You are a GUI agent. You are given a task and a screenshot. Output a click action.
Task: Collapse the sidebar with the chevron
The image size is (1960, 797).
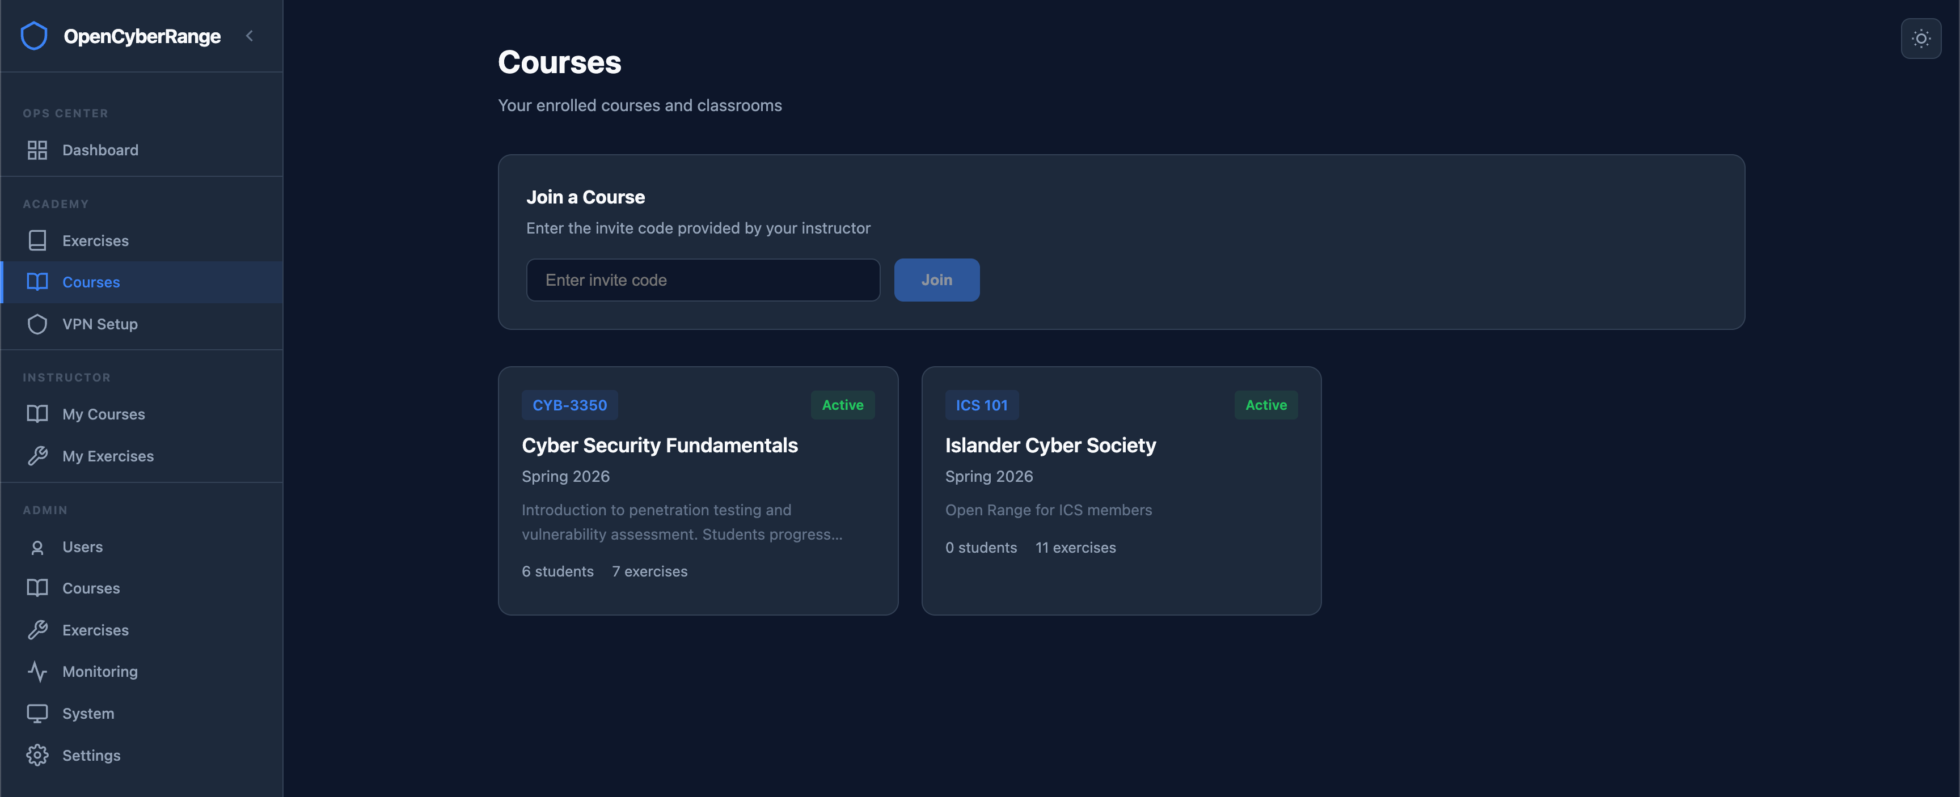click(249, 35)
